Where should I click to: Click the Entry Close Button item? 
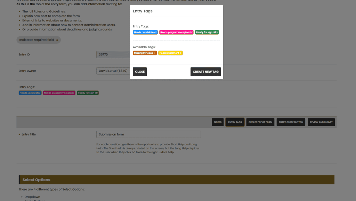291,122
